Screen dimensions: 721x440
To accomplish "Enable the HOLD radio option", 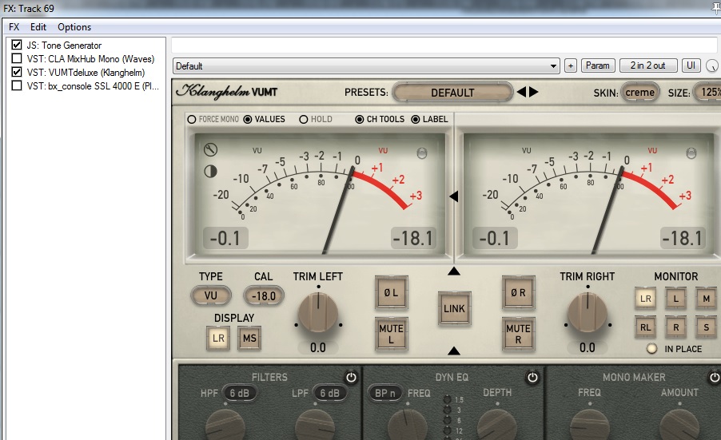I will tap(304, 120).
